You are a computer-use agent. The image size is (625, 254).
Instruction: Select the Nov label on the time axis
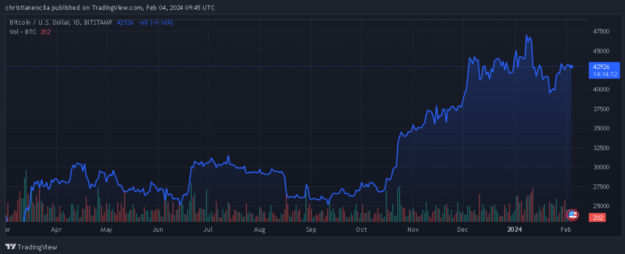(413, 230)
